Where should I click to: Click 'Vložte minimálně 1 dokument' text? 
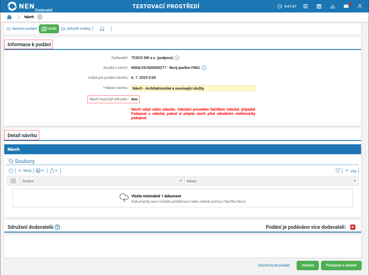[x=156, y=196]
